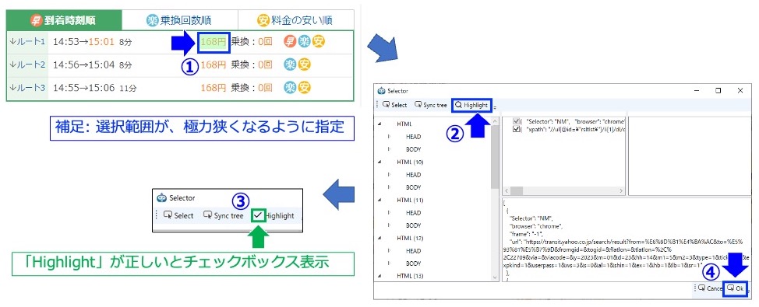This screenshot has width=759, height=307.
Task: Click the Ok button in Selector dialog
Action: tap(735, 288)
